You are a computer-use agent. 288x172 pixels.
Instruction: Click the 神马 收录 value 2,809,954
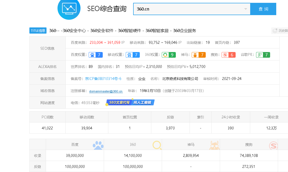(x=191, y=156)
